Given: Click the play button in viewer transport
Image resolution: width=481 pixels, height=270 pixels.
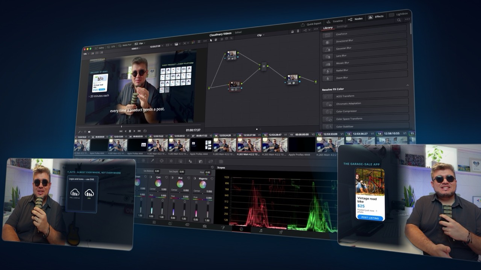Looking at the screenshot, I should pyautogui.click(x=135, y=131).
